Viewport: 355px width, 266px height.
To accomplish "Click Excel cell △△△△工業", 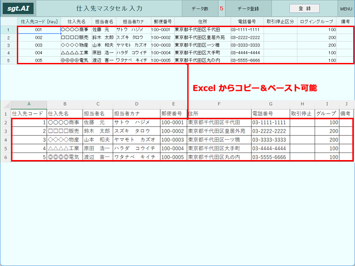I will tap(65, 149).
